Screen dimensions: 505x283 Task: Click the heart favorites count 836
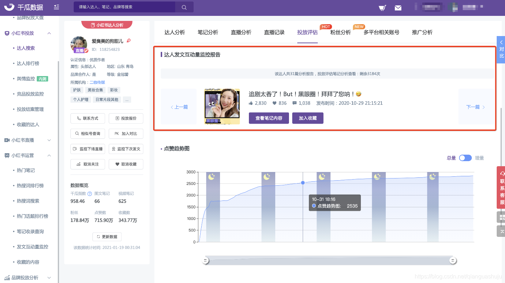coord(279,103)
